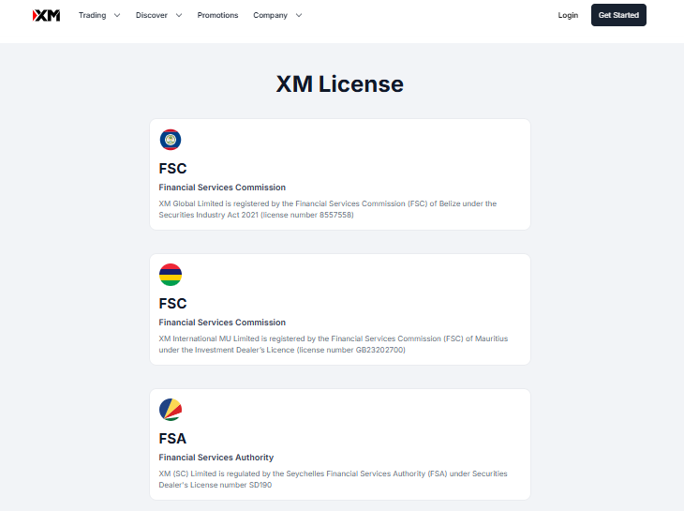The height and width of the screenshot is (511, 684).
Task: Open the Discover menu
Action: (x=152, y=15)
